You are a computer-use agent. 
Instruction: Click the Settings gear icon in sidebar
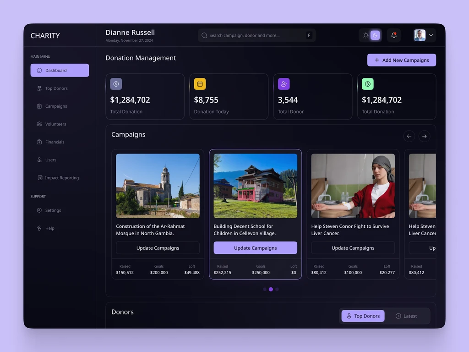coord(39,210)
